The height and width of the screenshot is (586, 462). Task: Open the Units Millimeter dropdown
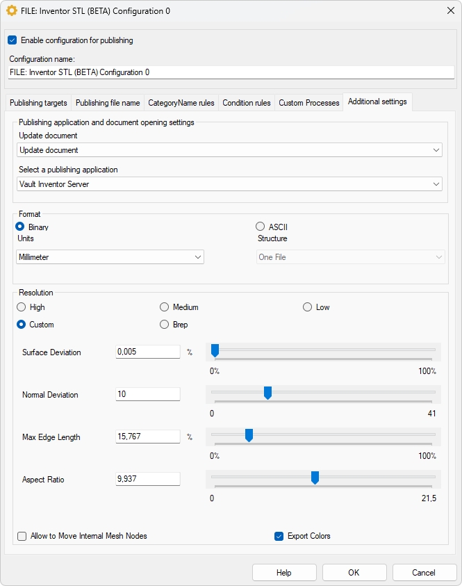click(110, 257)
